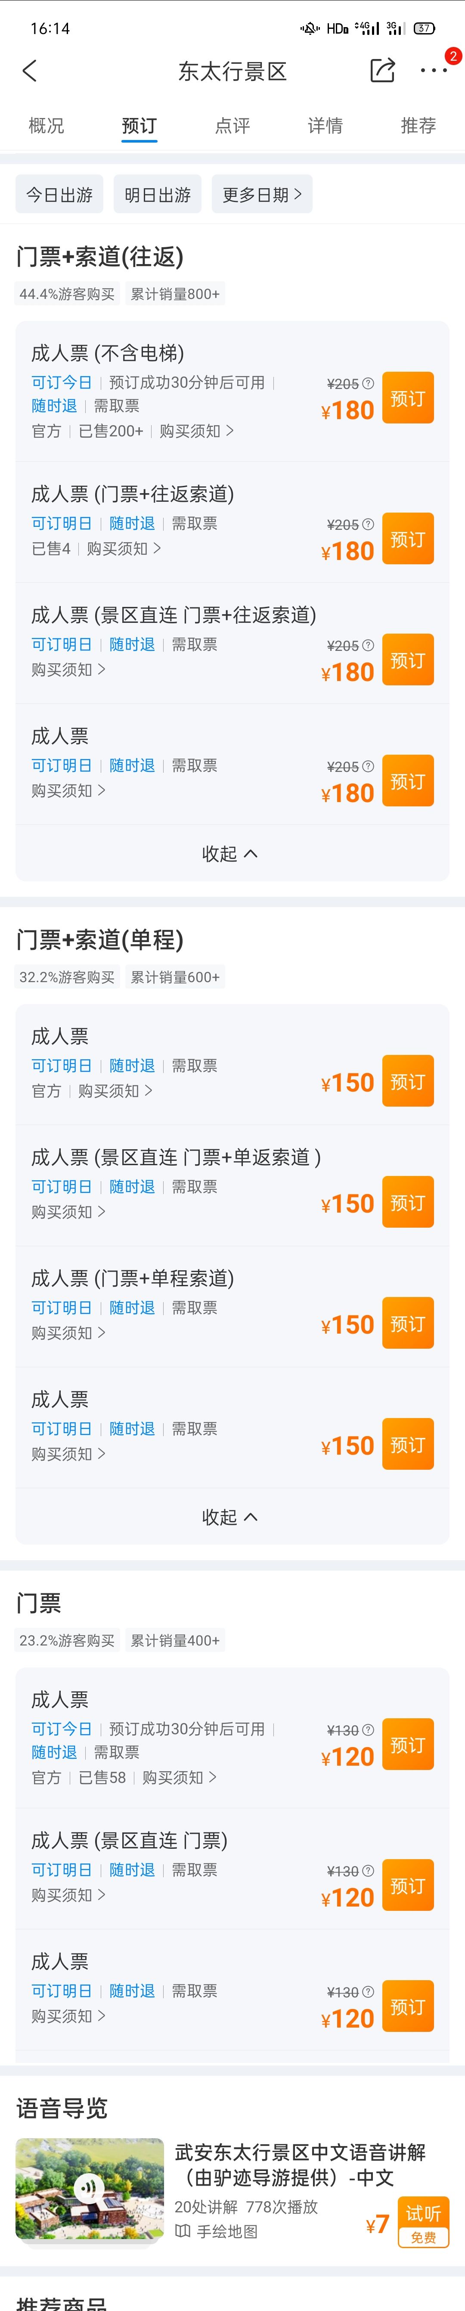The width and height of the screenshot is (465, 2311).
Task: Book the ¥150 官方 one-way adult ticket
Action: (408, 1080)
